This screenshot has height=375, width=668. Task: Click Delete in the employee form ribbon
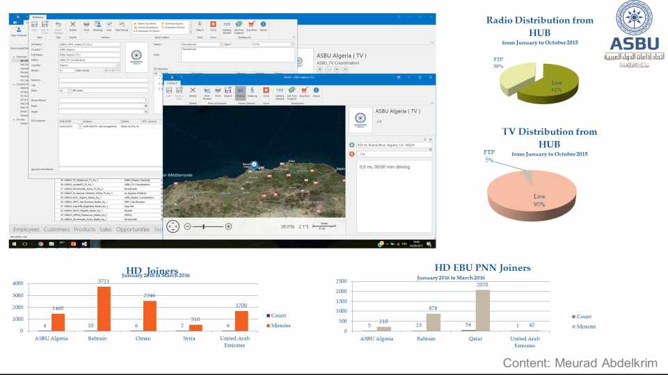pos(73,26)
